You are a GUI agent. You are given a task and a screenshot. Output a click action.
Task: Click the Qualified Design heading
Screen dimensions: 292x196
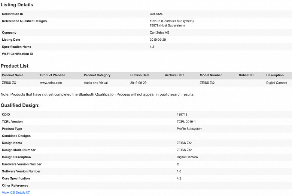[x=20, y=106]
